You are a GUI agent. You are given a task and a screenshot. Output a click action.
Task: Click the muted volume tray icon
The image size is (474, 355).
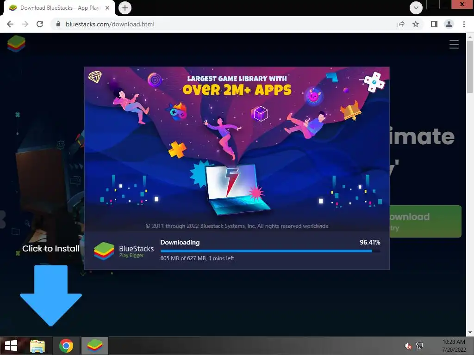(408, 346)
